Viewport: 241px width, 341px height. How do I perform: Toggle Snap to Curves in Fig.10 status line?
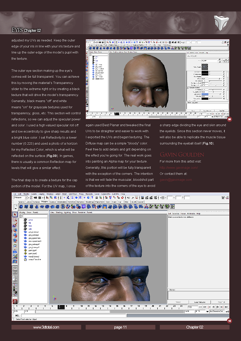pos(110,198)
